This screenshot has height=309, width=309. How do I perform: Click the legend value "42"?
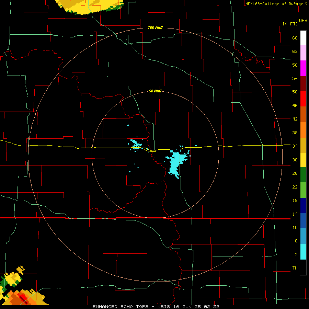(x=295, y=119)
